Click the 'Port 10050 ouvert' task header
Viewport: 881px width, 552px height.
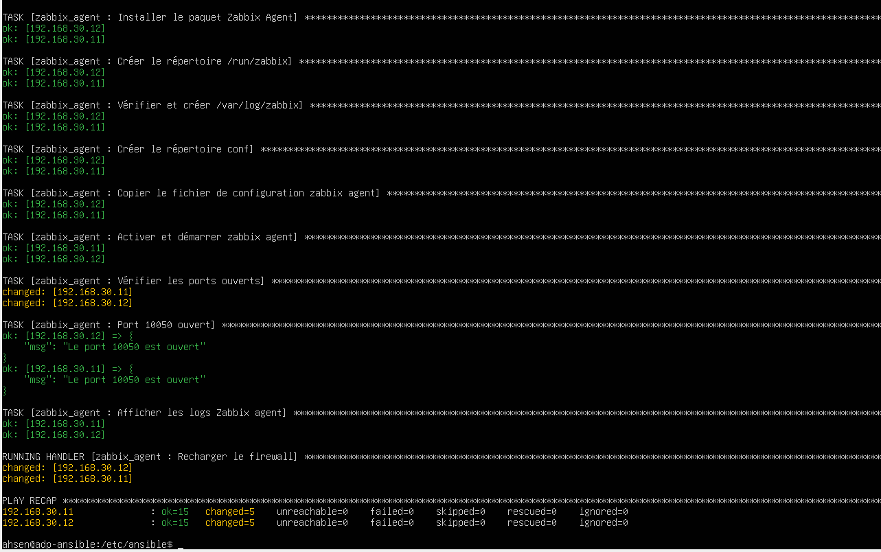click(108, 325)
